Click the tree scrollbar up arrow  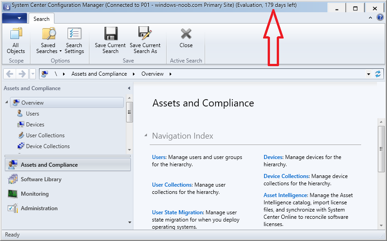129,98
